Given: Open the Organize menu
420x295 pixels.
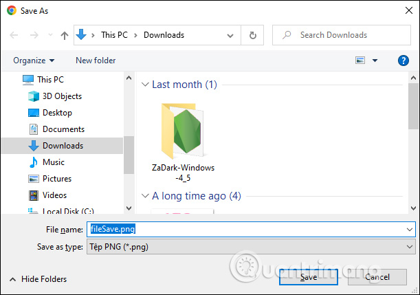Looking at the screenshot, I should click(33, 61).
